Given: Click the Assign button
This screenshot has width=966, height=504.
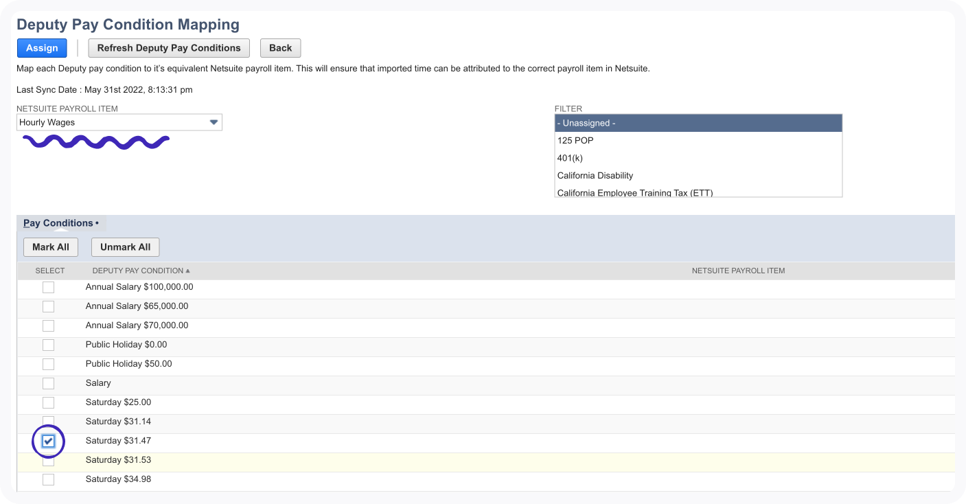Looking at the screenshot, I should click(x=41, y=47).
